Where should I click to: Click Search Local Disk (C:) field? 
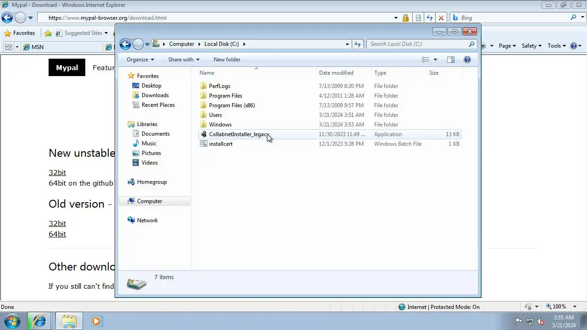pos(417,44)
